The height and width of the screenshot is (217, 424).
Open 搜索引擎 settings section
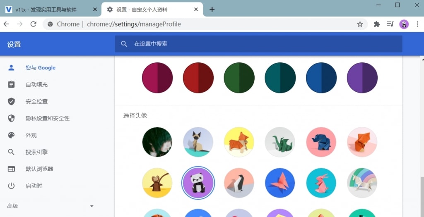(36, 152)
